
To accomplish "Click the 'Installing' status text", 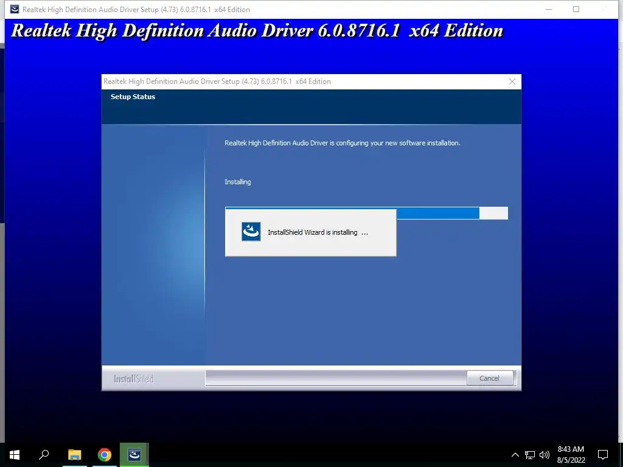I will click(x=238, y=182).
